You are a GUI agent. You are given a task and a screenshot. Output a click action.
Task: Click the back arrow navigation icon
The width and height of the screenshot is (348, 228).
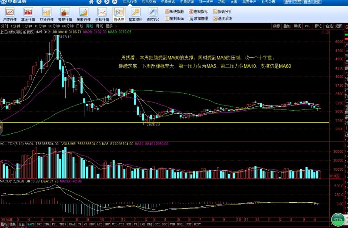click(99, 2)
